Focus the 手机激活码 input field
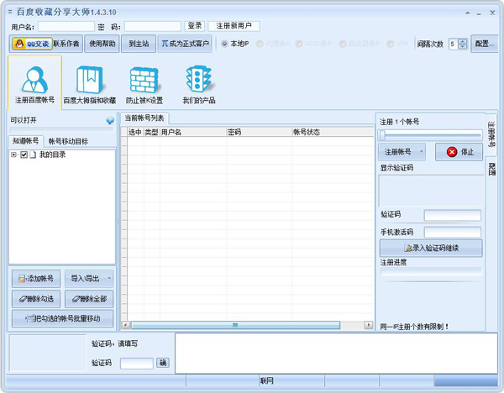 (x=453, y=233)
